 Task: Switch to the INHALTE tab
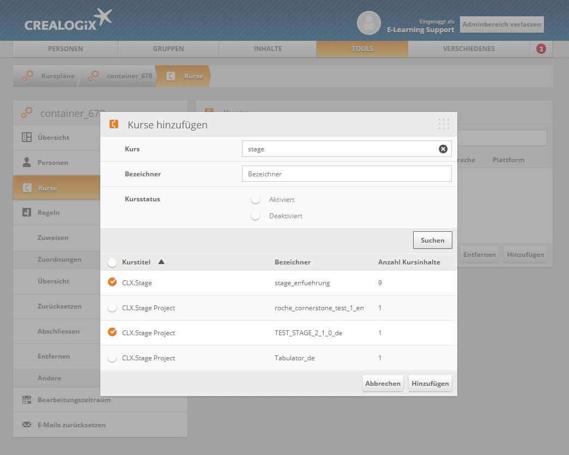coord(268,49)
